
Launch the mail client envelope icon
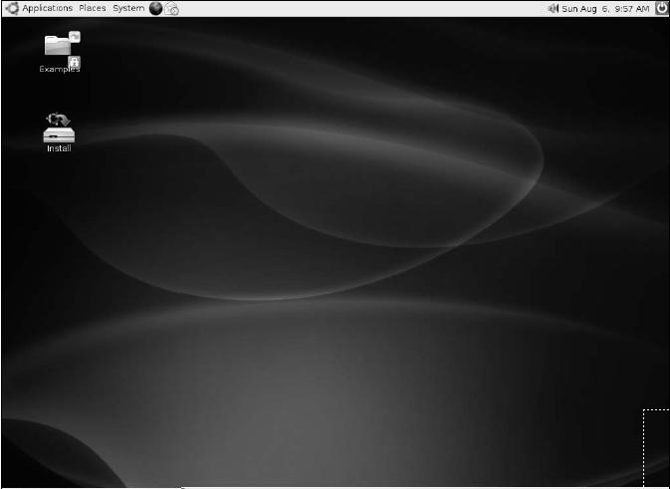172,9
